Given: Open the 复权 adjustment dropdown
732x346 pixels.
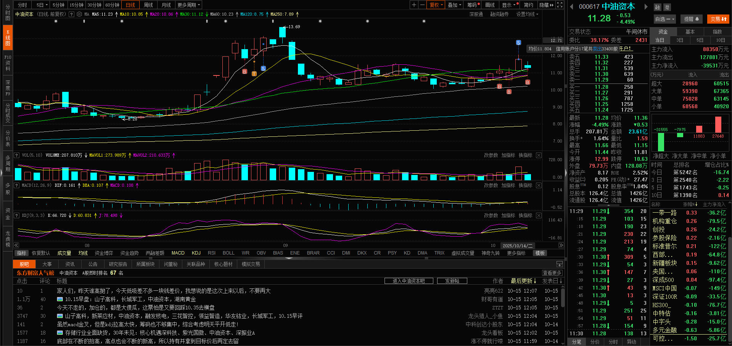Looking at the screenshot, I should pyautogui.click(x=436, y=5).
